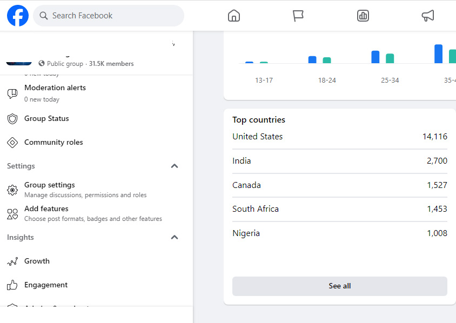Viewport: 456px width, 323px height.
Task: Collapse the Settings section chevron
Action: (x=175, y=166)
